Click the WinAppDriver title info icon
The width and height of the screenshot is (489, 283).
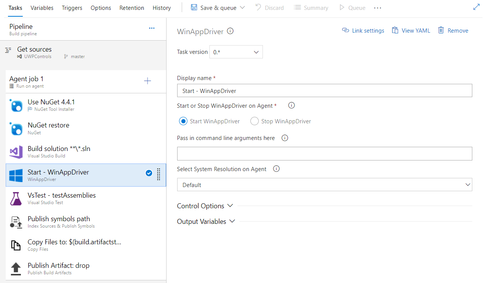click(x=230, y=31)
